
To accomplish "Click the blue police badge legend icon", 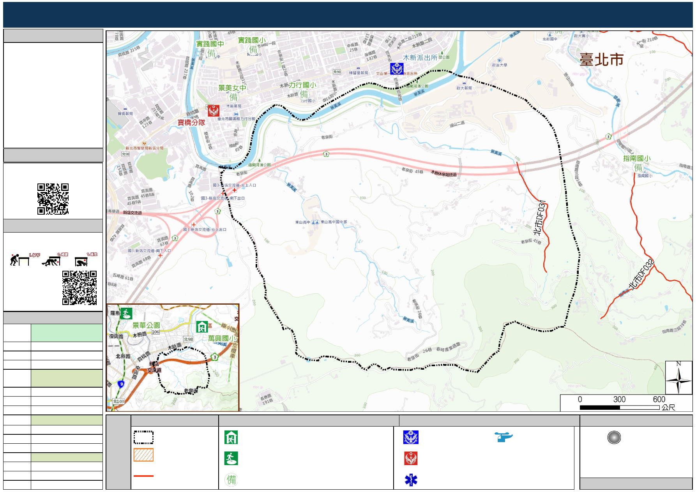I will click(x=411, y=437).
